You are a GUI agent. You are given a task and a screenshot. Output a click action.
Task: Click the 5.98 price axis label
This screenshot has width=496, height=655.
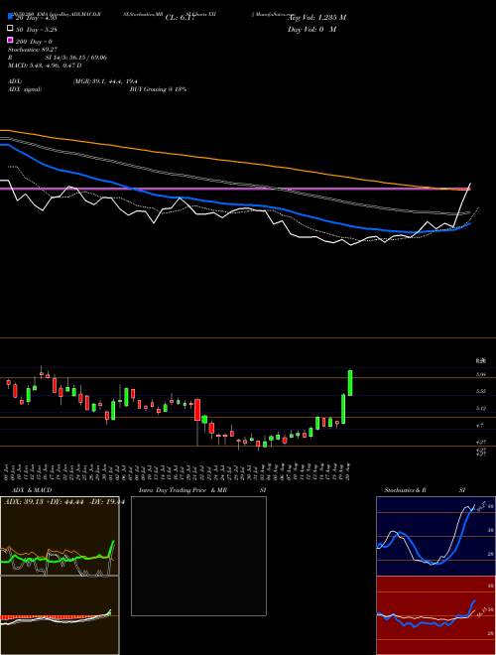pos(480,375)
